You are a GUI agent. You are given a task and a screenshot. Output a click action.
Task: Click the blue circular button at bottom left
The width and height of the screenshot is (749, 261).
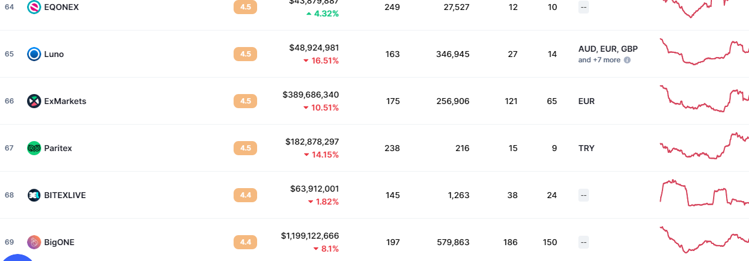pos(18,257)
